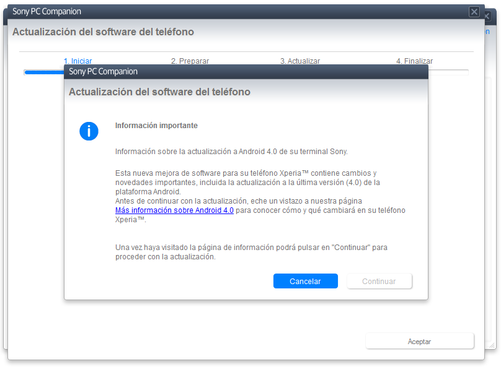
Task: Select the 1. Iniciar step
Action: point(78,61)
